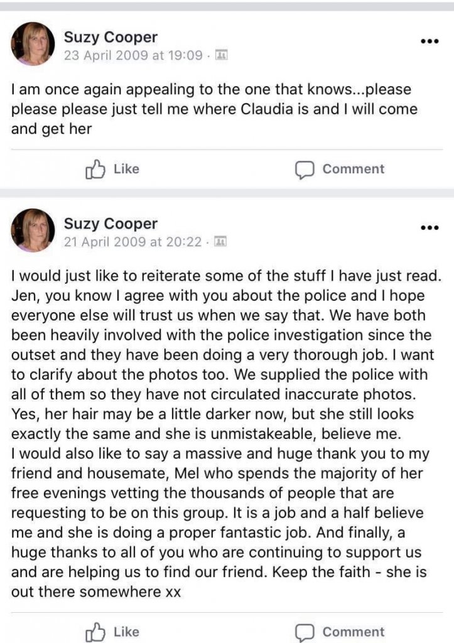Click thumbs-up icon under the 'appealing' post
Viewport: 454px width, 643px height.
[94, 170]
